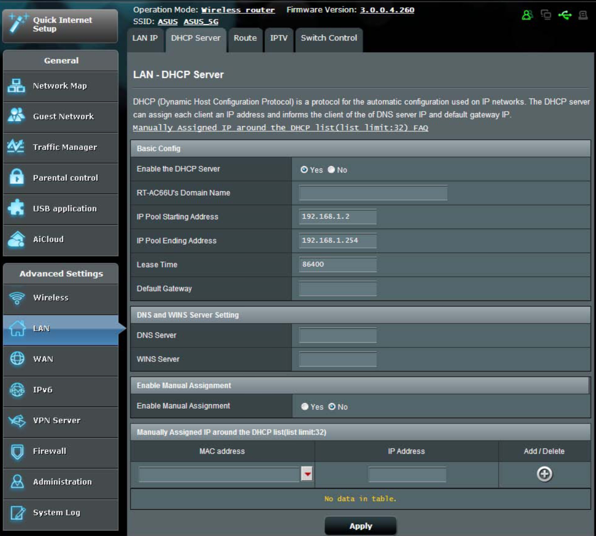The height and width of the screenshot is (536, 596).
Task: Click the ASUS_5G SSID link
Action: point(201,22)
